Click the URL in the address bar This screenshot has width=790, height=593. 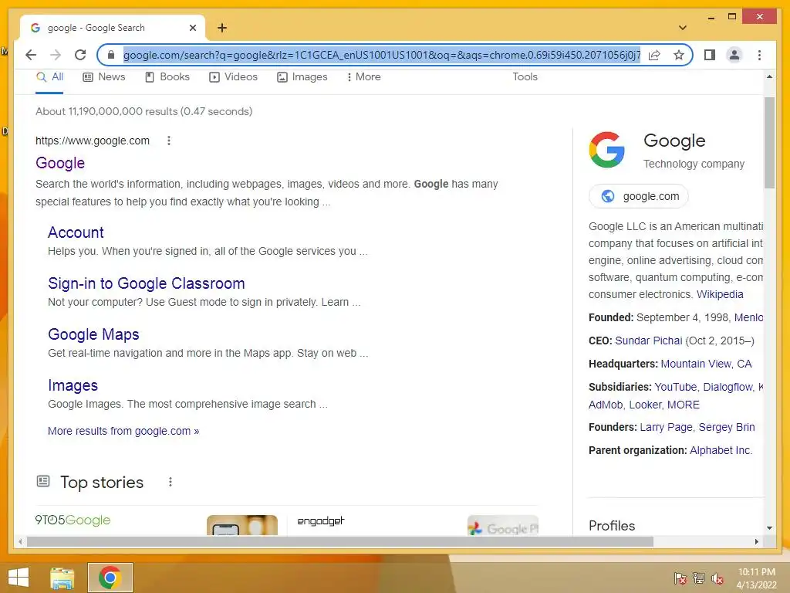382,55
